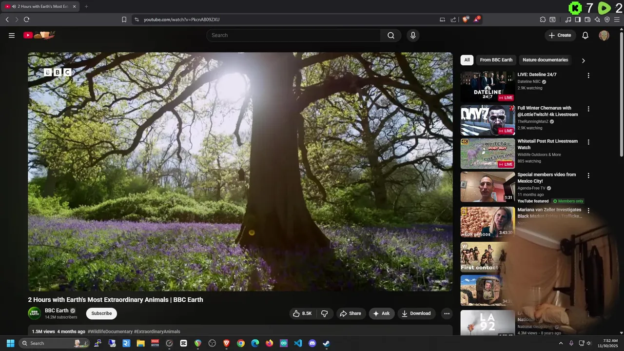Click the video player to pause
The image size is (624, 351).
coord(240,172)
